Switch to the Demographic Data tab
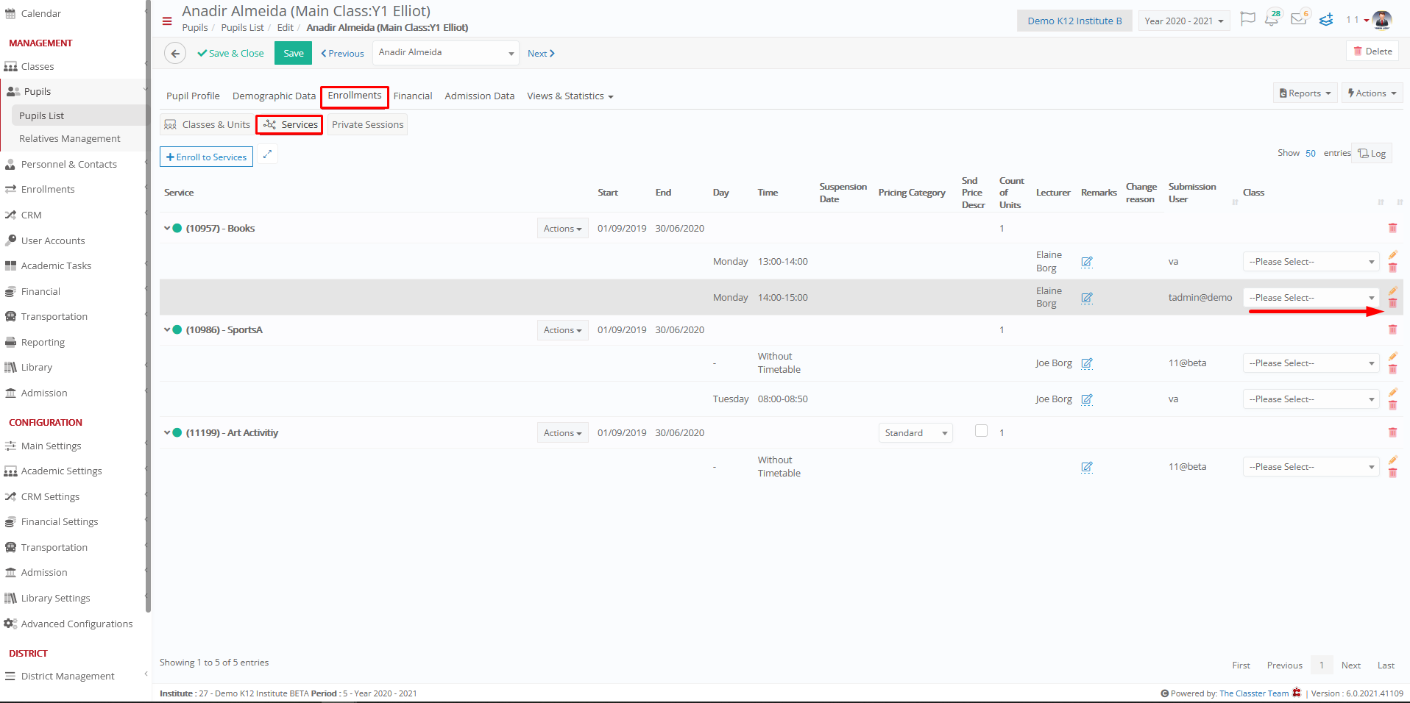The image size is (1410, 703). [274, 96]
